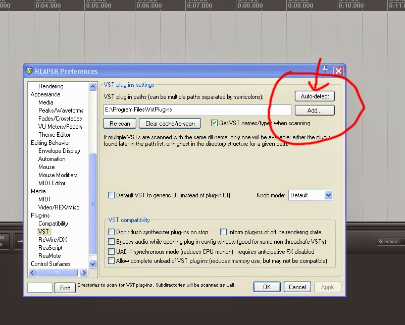Screen dimensions: 405x325
Task: Enable Allow complete unload of VST plug-ins
Action: coord(111,261)
